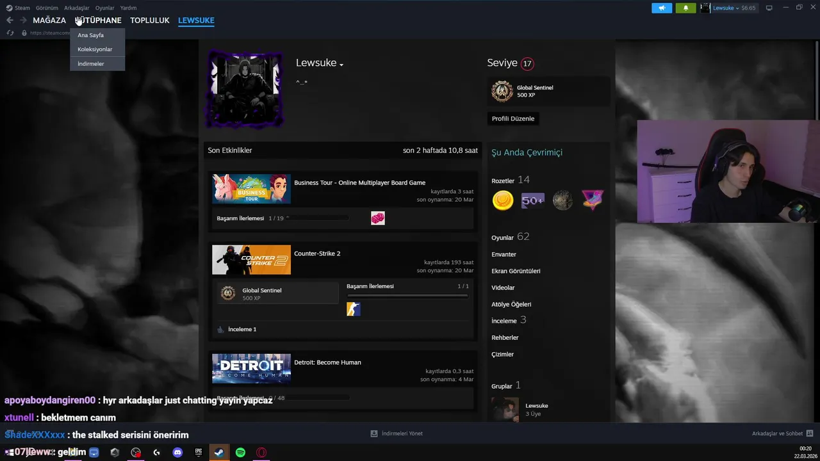Click the Business Tour game banner
This screenshot has height=461, width=820.
tap(251, 189)
